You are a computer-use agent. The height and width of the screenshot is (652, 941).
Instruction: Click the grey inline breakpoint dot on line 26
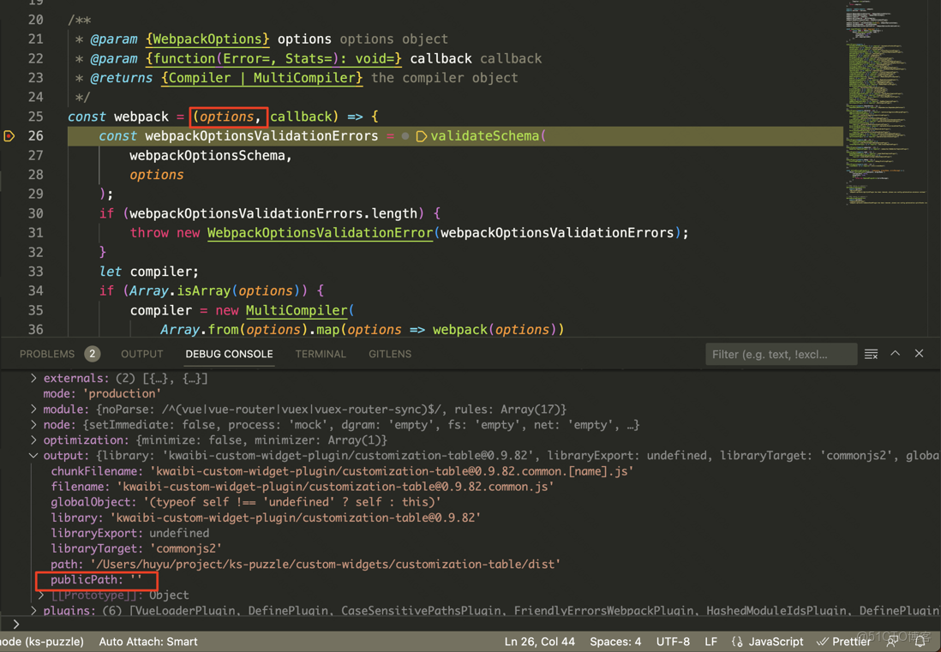point(405,137)
